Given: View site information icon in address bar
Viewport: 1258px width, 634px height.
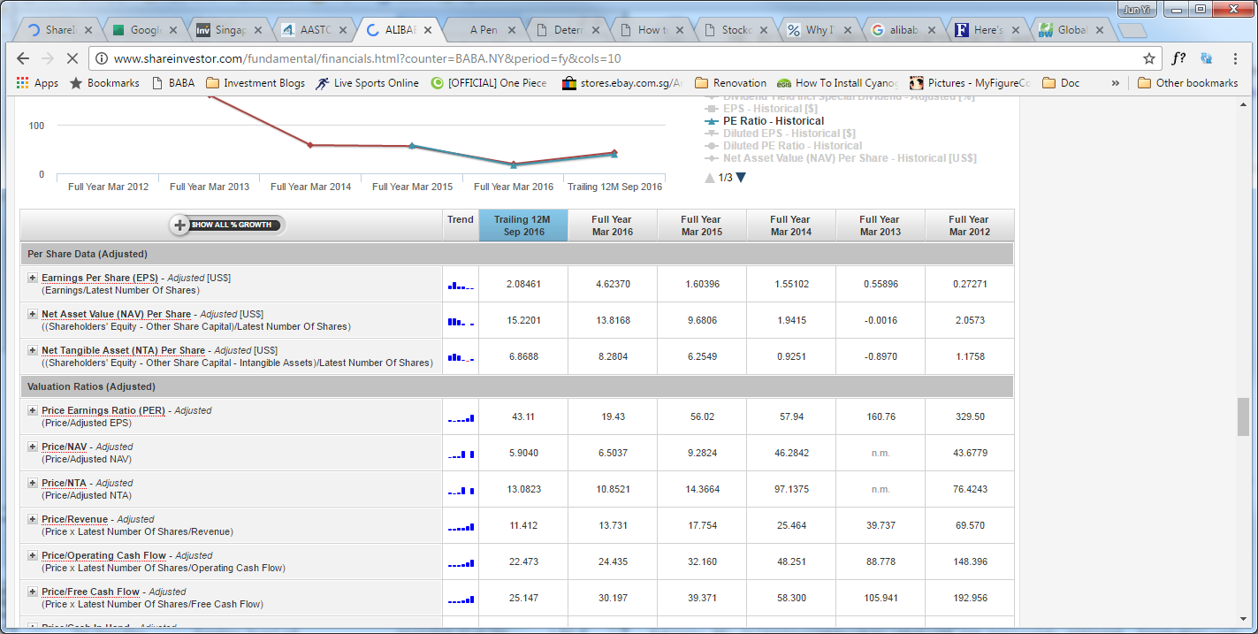Looking at the screenshot, I should tap(101, 58).
